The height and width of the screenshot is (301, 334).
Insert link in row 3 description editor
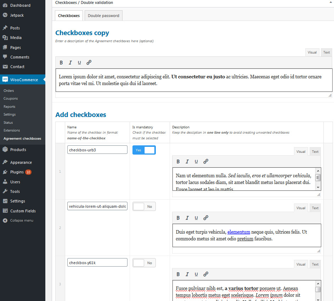pos(205,274)
